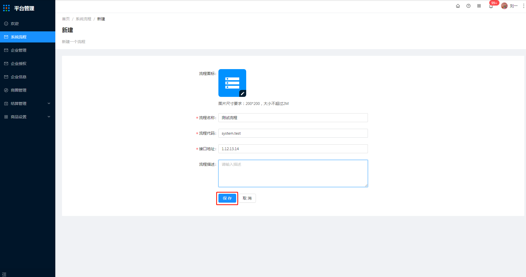The image size is (526, 277).
Task: Open 商圈管理 sidebar item
Action: coord(28,90)
